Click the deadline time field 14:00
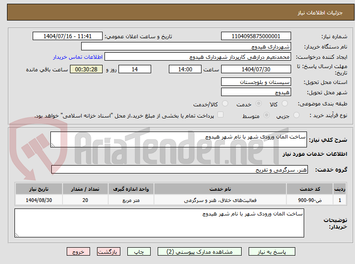The image size is (355, 264). [x=185, y=69]
